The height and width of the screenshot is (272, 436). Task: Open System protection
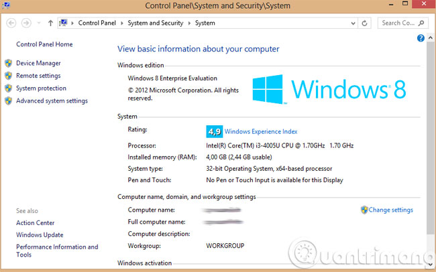click(x=41, y=88)
